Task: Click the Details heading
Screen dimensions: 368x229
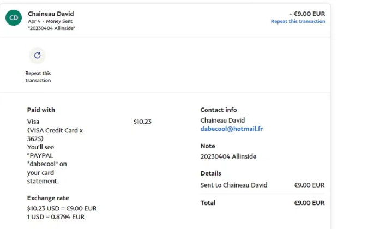Action: coord(210,173)
